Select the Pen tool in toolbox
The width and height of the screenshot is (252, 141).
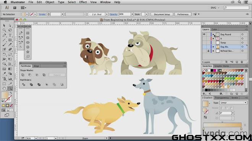pos(4,35)
